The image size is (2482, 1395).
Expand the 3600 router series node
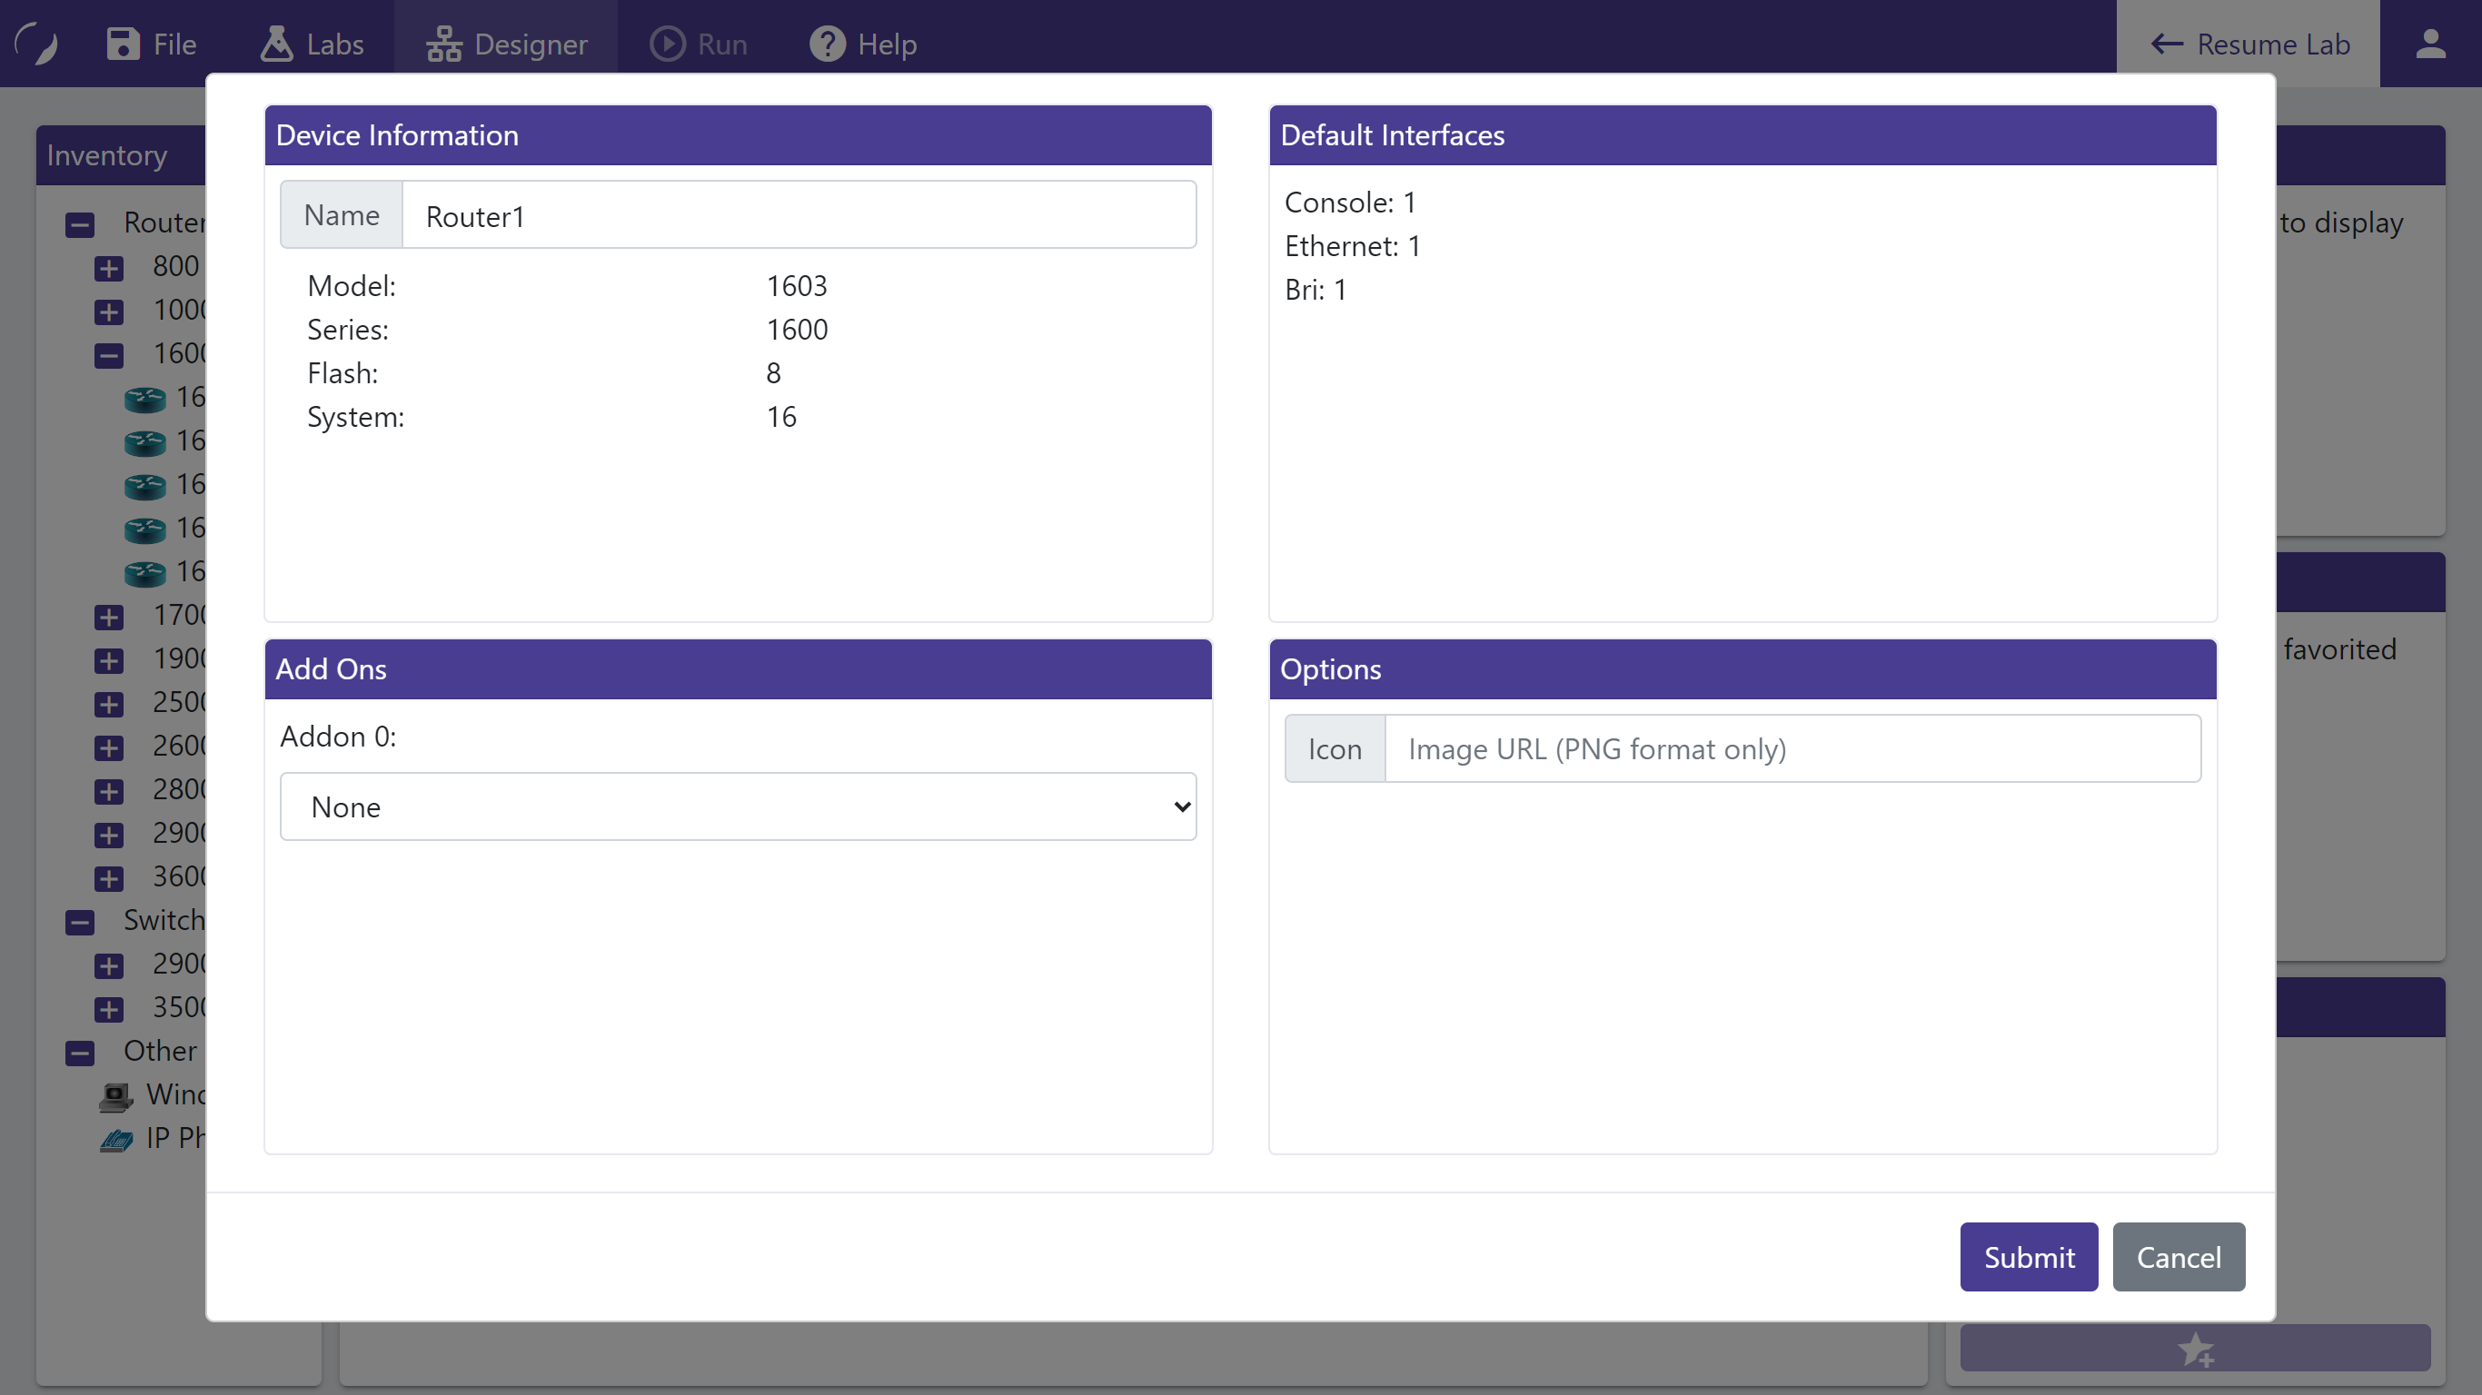pos(109,878)
